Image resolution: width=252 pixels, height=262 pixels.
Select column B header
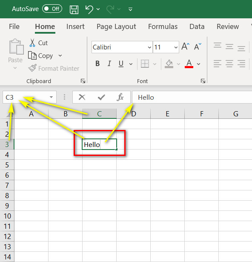coord(65,114)
